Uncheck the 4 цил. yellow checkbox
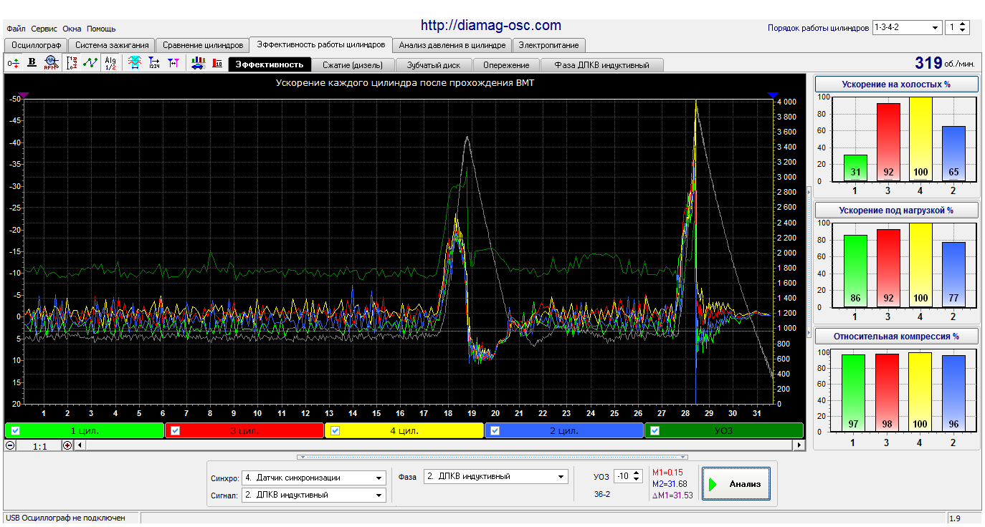985x527 pixels. pos(336,430)
